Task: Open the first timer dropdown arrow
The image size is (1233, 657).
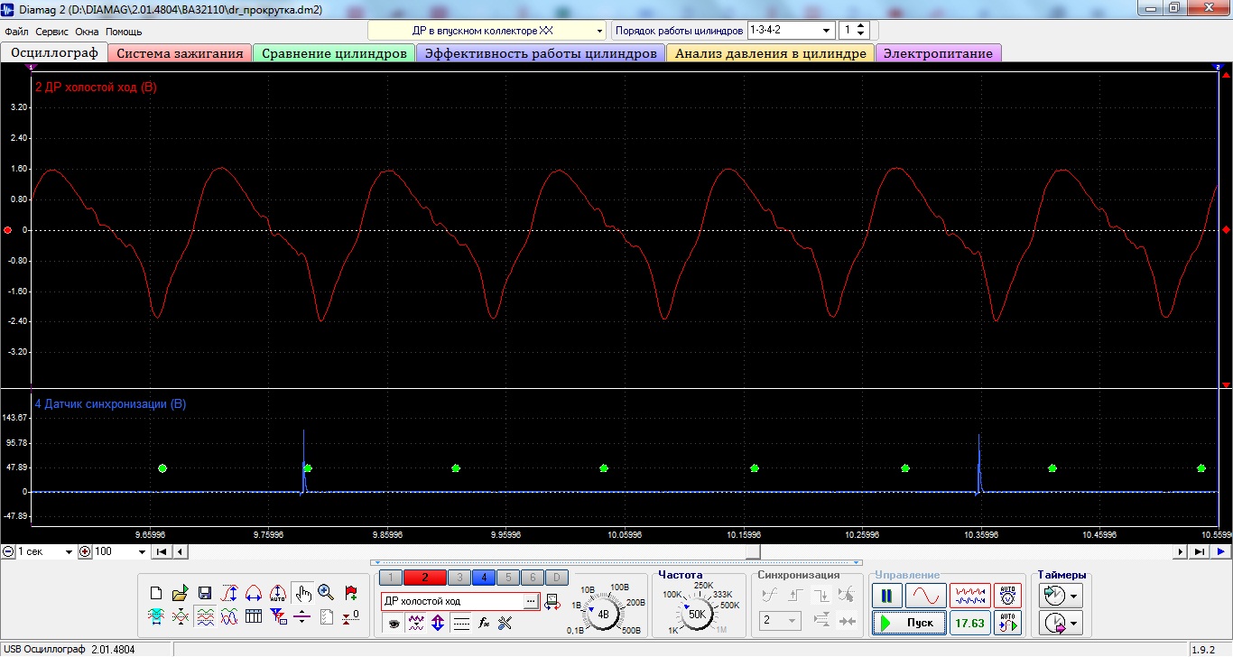Action: click(x=1074, y=596)
